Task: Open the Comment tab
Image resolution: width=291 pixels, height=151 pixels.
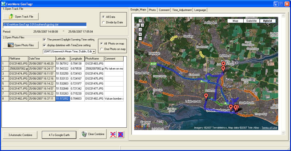Action: 164,10
